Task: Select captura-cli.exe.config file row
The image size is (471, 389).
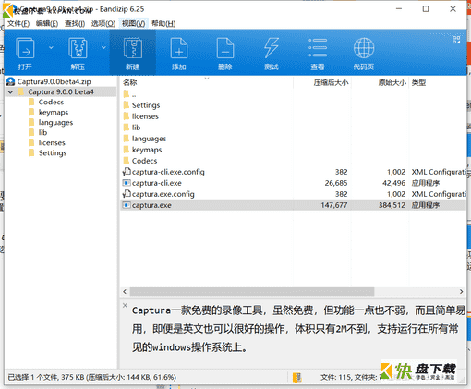Action: pyautogui.click(x=293, y=172)
